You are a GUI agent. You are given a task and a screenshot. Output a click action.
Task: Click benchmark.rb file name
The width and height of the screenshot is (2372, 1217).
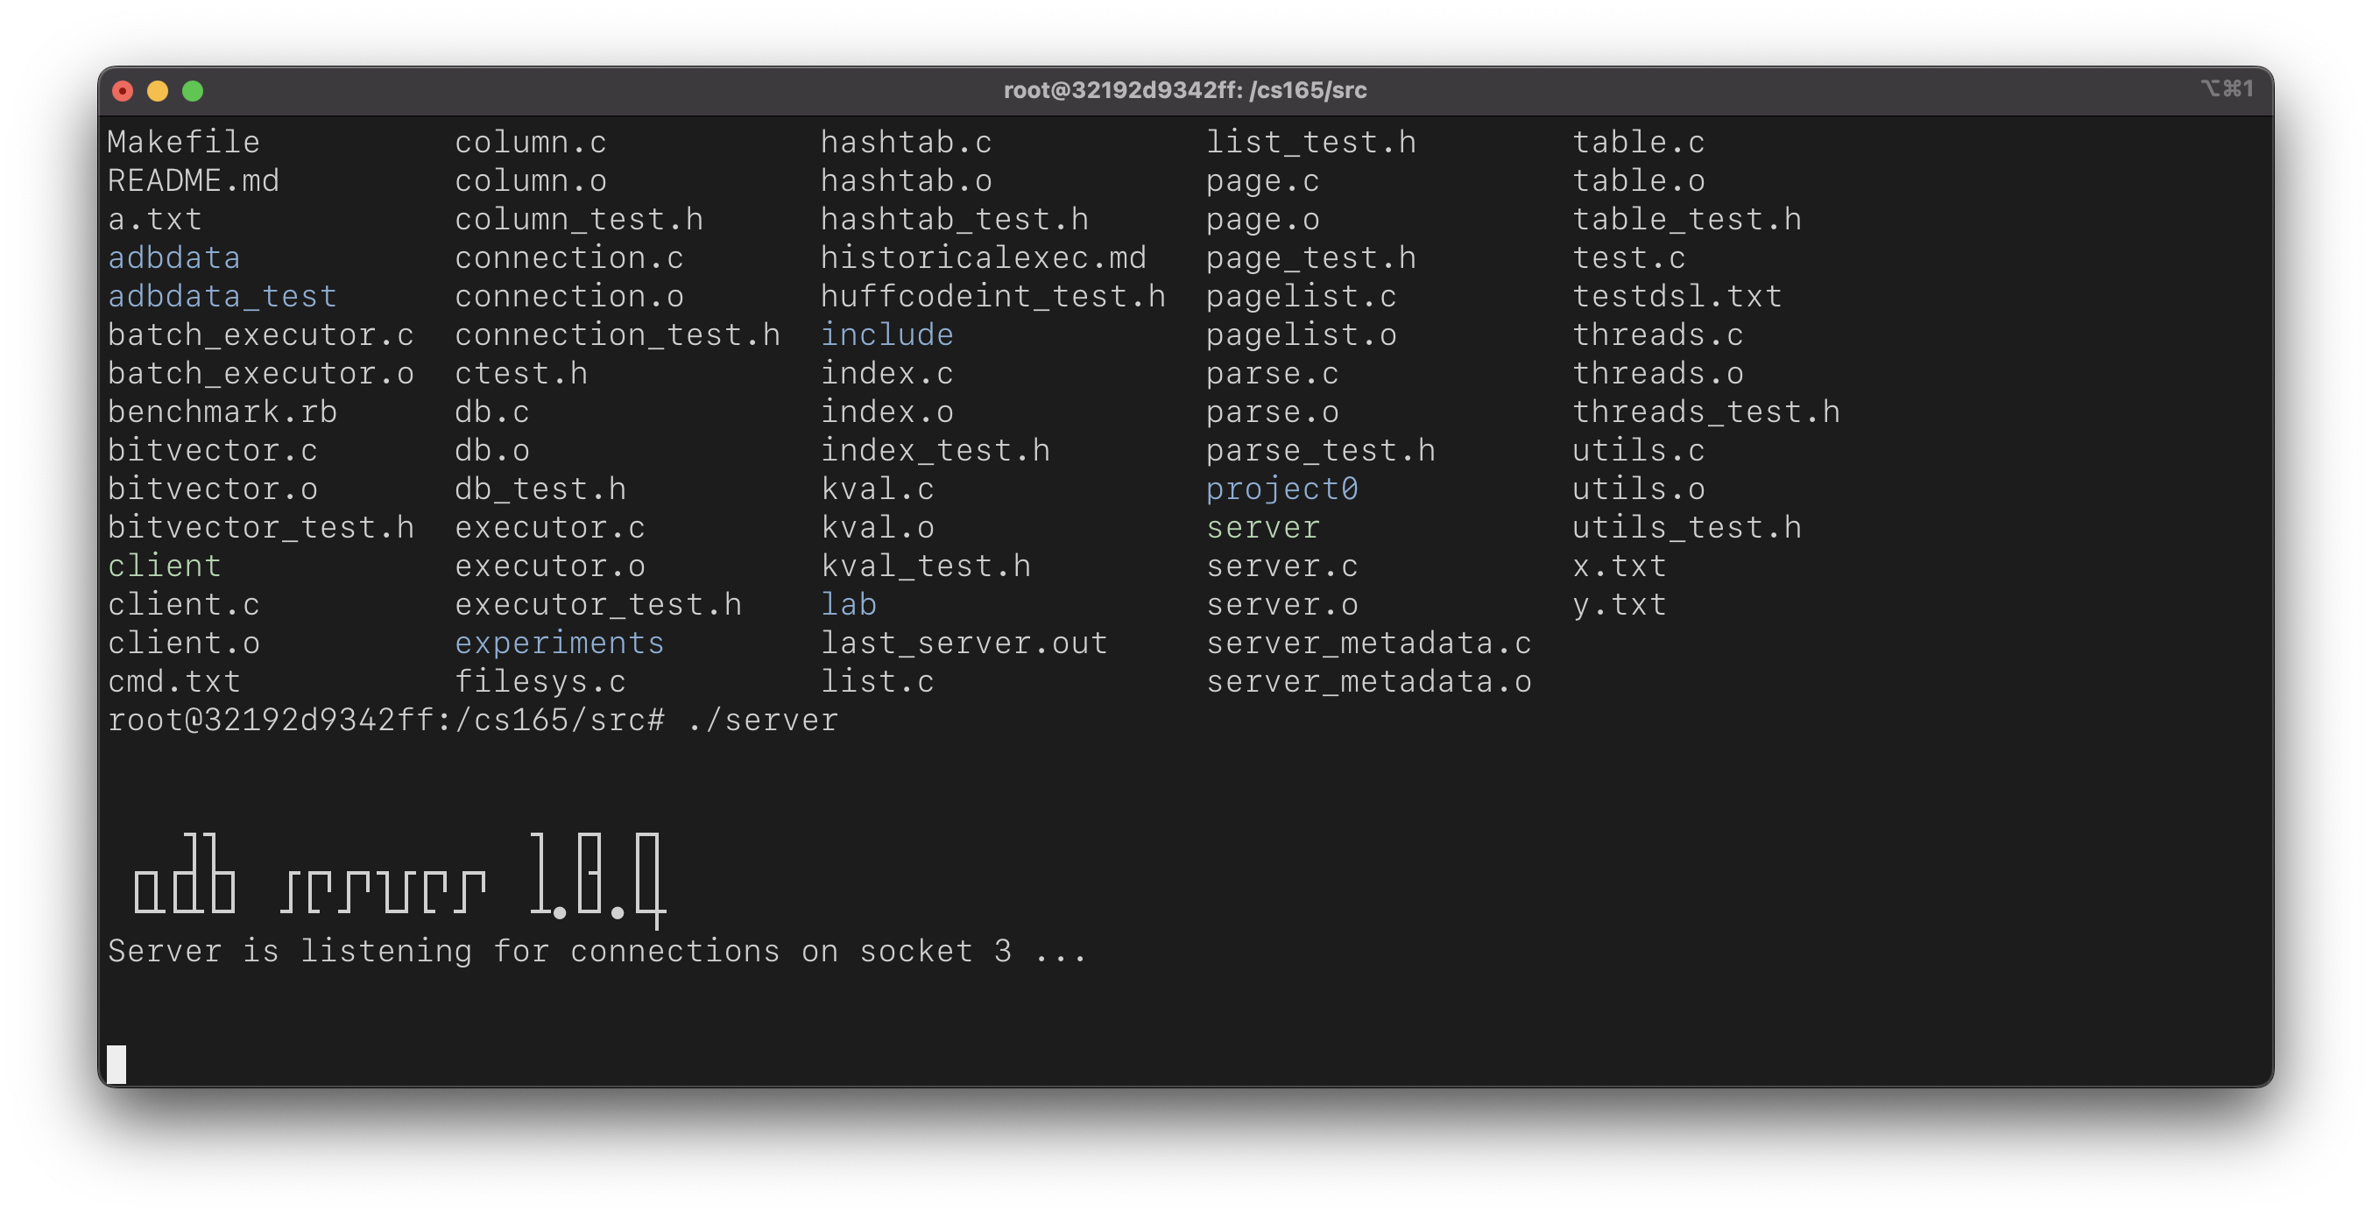222,412
